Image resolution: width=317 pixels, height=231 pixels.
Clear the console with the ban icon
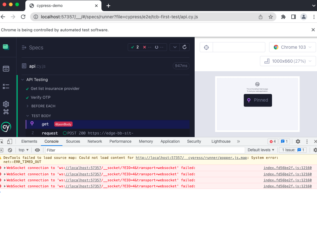(10, 150)
